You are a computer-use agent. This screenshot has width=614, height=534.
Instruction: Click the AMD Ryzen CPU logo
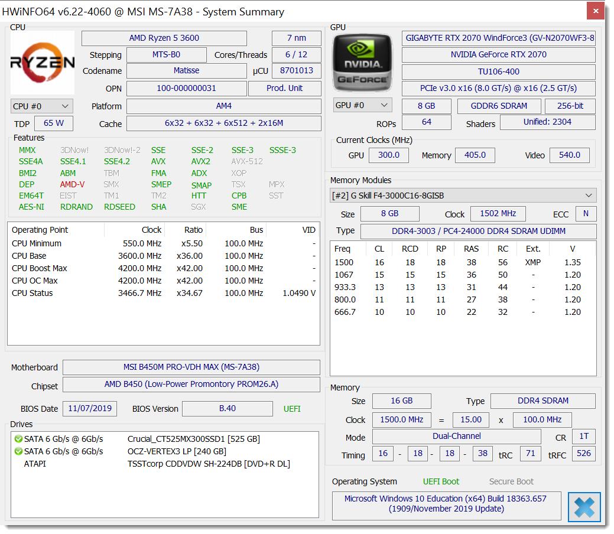click(43, 63)
